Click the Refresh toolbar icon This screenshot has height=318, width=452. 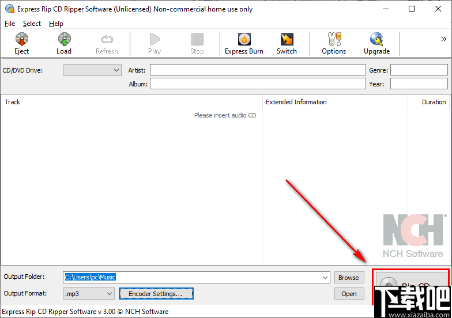107,39
